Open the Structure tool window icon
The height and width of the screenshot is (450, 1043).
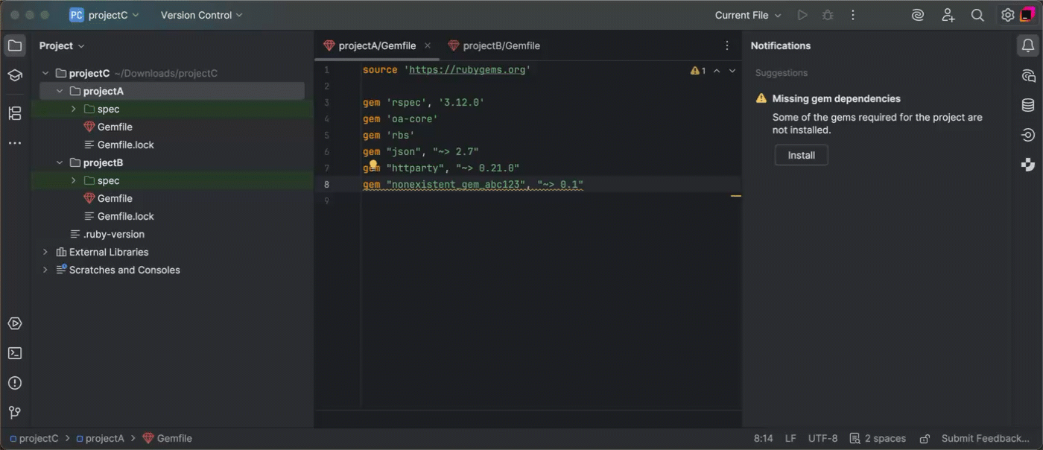pyautogui.click(x=15, y=113)
